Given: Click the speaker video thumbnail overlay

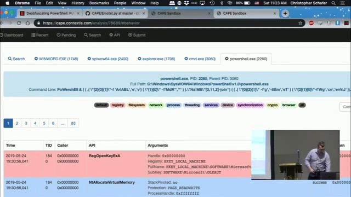Looking at the screenshot, I should pyautogui.click(x=296, y=155).
